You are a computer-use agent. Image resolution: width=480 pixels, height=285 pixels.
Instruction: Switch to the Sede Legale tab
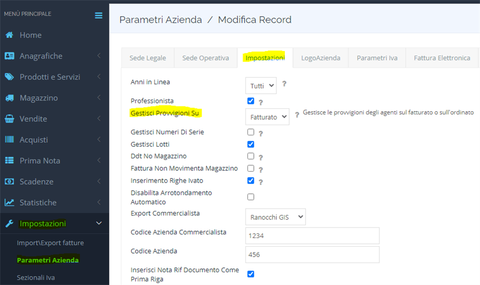point(148,58)
